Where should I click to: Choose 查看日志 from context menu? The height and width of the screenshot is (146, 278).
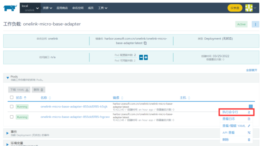237,119
